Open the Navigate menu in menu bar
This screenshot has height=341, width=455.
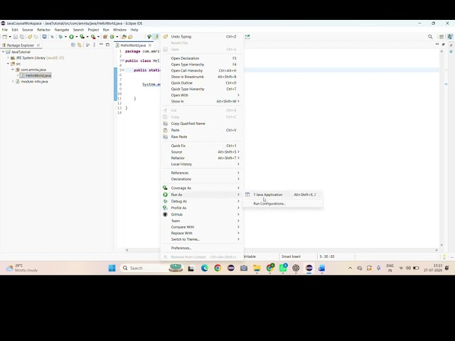(62, 30)
